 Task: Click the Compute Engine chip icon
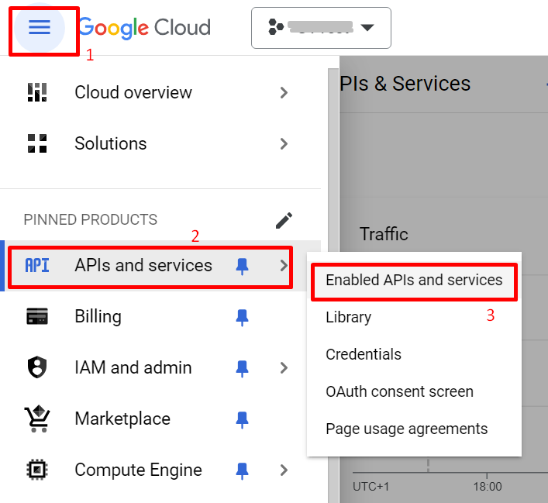coord(37,470)
